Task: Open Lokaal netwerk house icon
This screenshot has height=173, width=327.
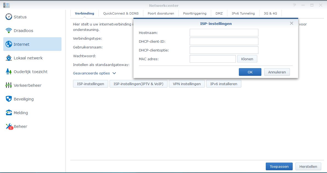Action: pyautogui.click(x=9, y=58)
